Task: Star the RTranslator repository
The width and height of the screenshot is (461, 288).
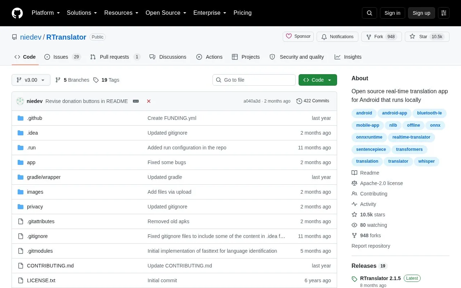Action: coord(427,37)
